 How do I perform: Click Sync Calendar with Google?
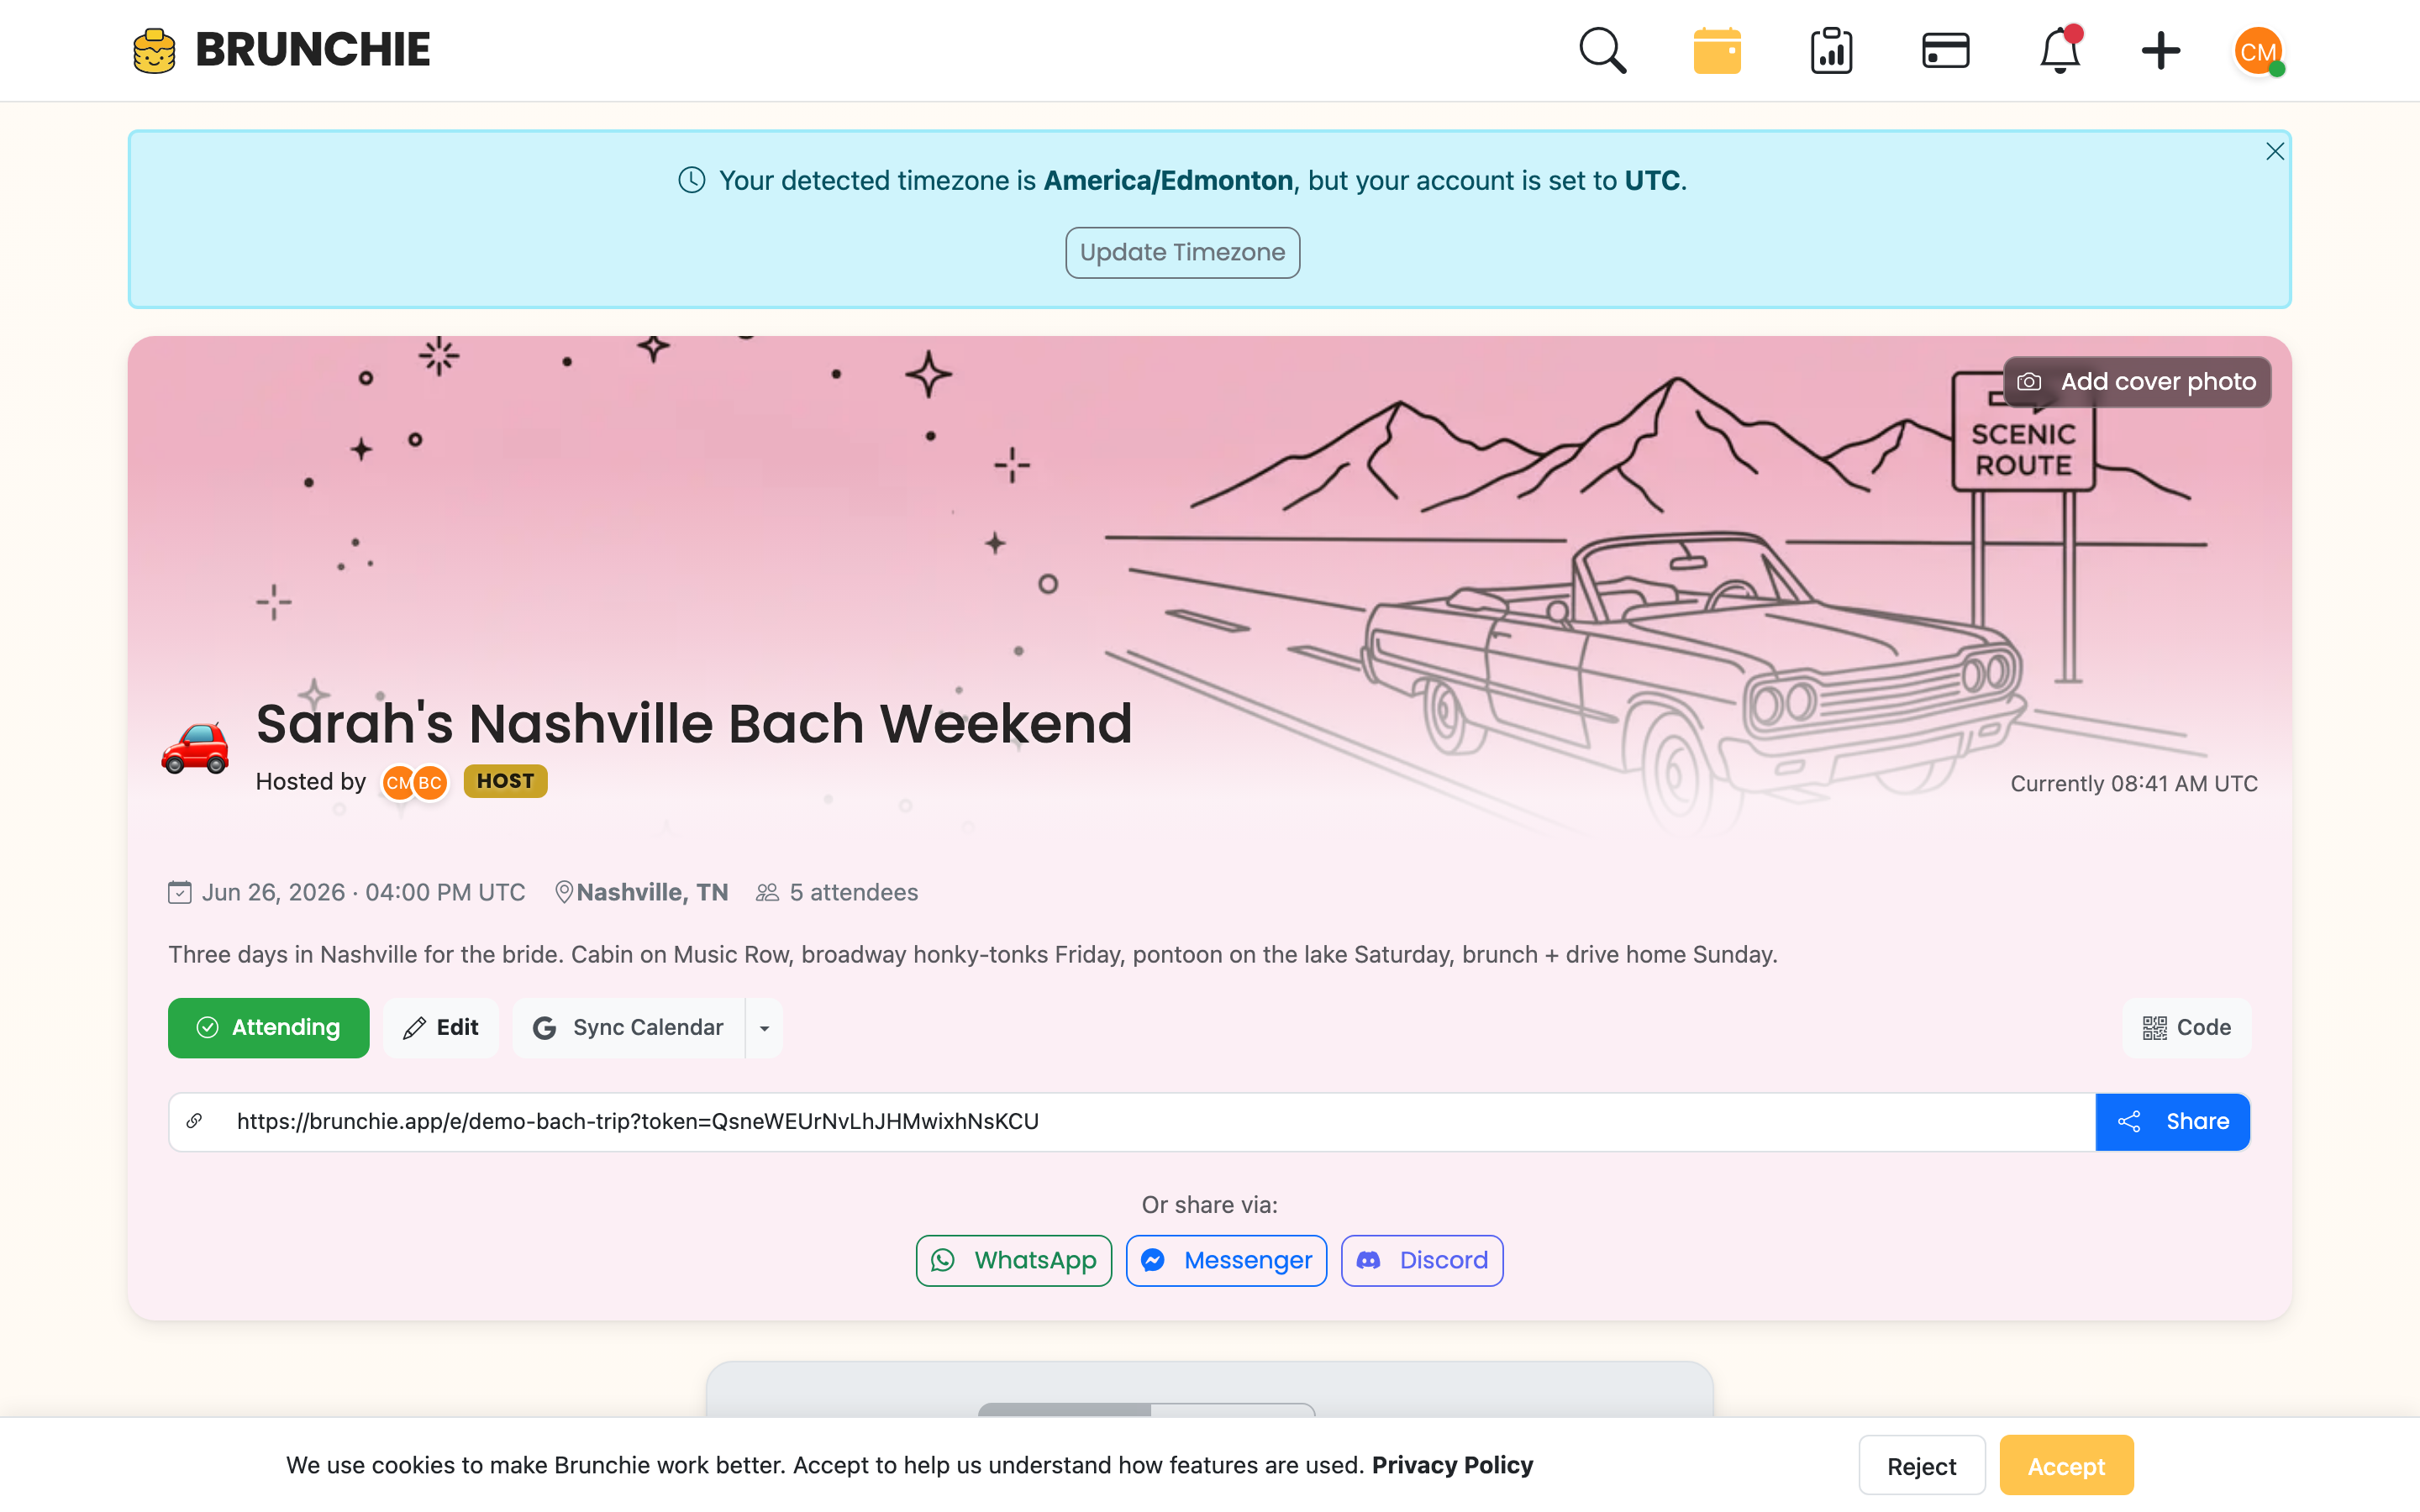629,1028
